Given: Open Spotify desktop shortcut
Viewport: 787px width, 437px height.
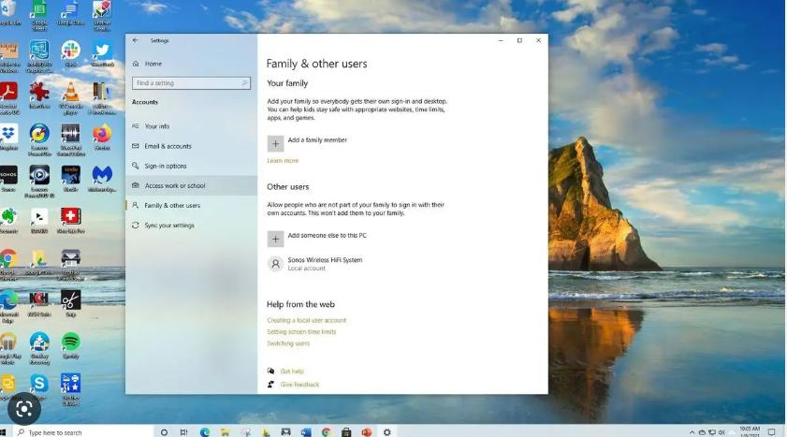Looking at the screenshot, I should 71,345.
